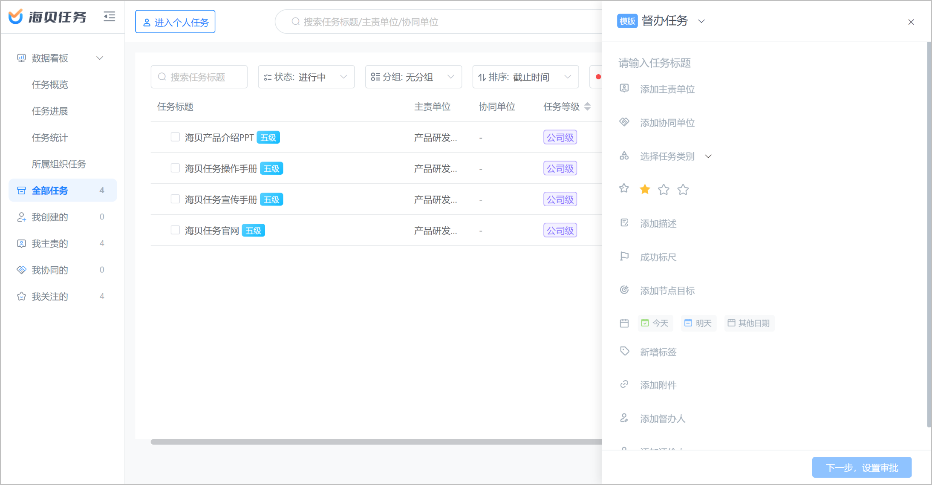Check the 海贝产品介绍PPT task checkbox
Screen dimensions: 932x485
175,137
